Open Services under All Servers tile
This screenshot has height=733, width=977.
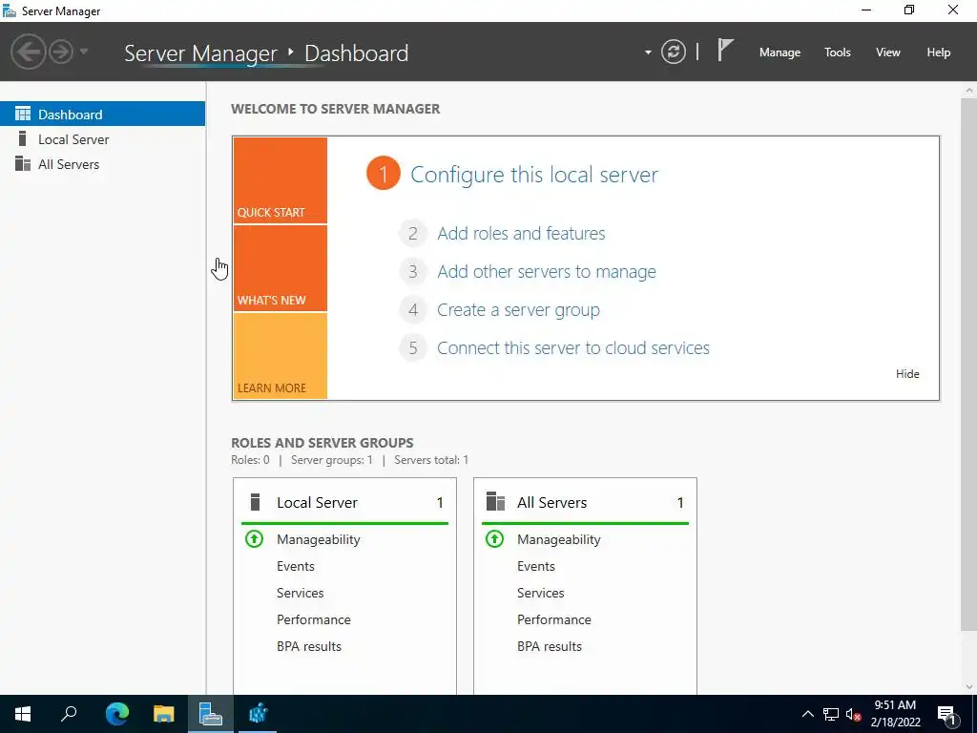540,593
